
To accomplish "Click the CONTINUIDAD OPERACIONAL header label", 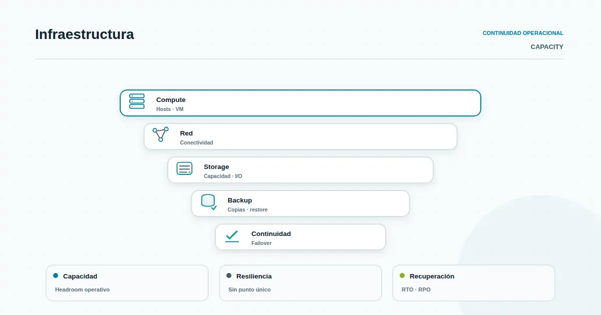I will click(523, 33).
